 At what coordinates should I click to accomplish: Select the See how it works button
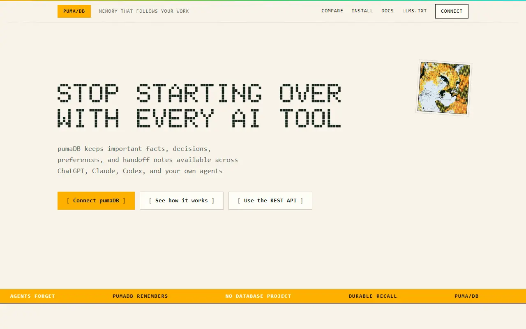click(x=182, y=201)
